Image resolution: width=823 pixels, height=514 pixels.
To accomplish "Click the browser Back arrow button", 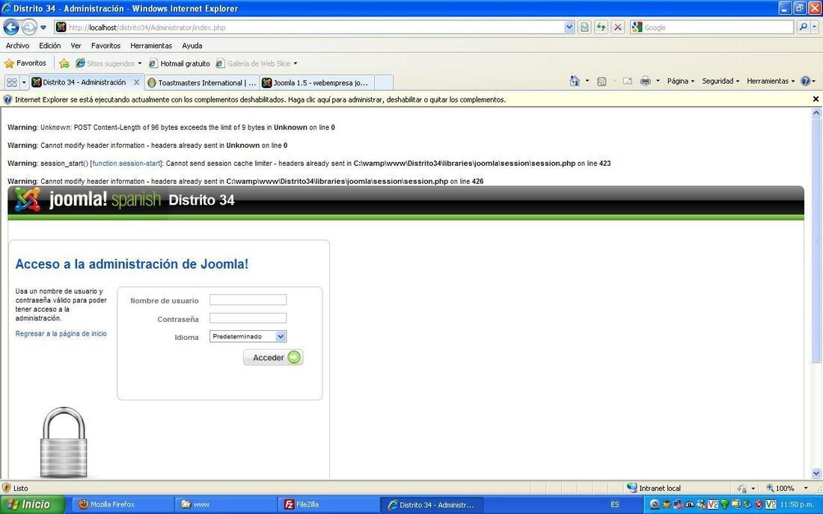I will (x=11, y=27).
